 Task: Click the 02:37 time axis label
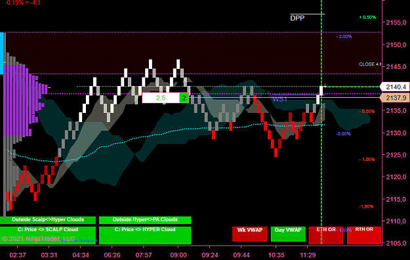pos(18,255)
